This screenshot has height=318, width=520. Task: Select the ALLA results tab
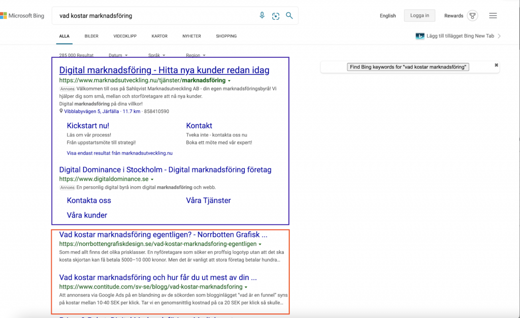[64, 36]
